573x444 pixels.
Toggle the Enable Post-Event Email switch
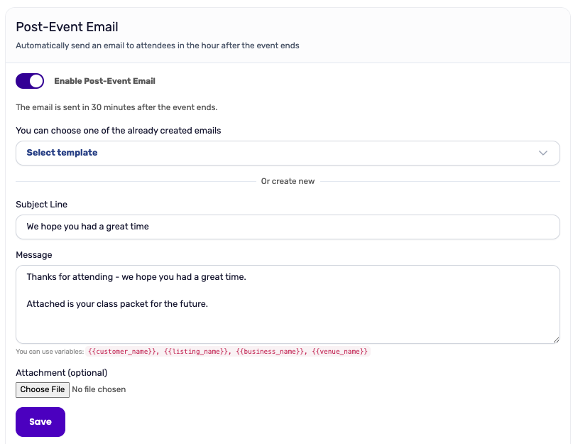click(30, 81)
